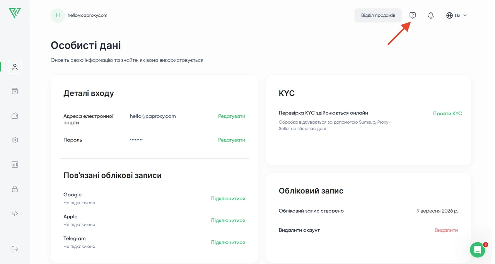495x264 pixels.
Task: Click the masked password dots
Action: point(136,140)
